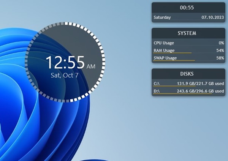Click the 243.6 GB/296.6 GB used text

200,91
